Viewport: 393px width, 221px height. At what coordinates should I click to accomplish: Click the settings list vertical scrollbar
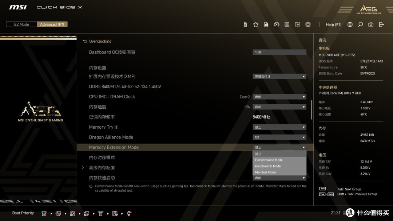pos(311,110)
